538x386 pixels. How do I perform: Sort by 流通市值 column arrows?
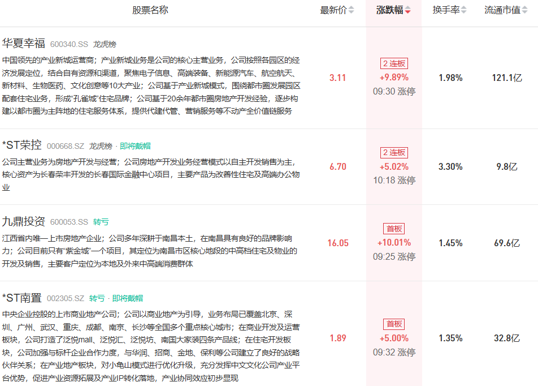click(x=524, y=10)
